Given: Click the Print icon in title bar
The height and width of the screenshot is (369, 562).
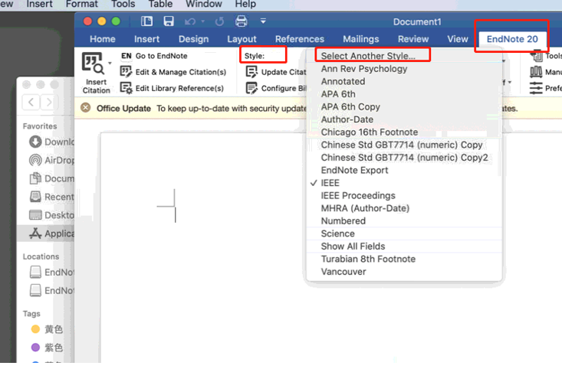Looking at the screenshot, I should (241, 21).
